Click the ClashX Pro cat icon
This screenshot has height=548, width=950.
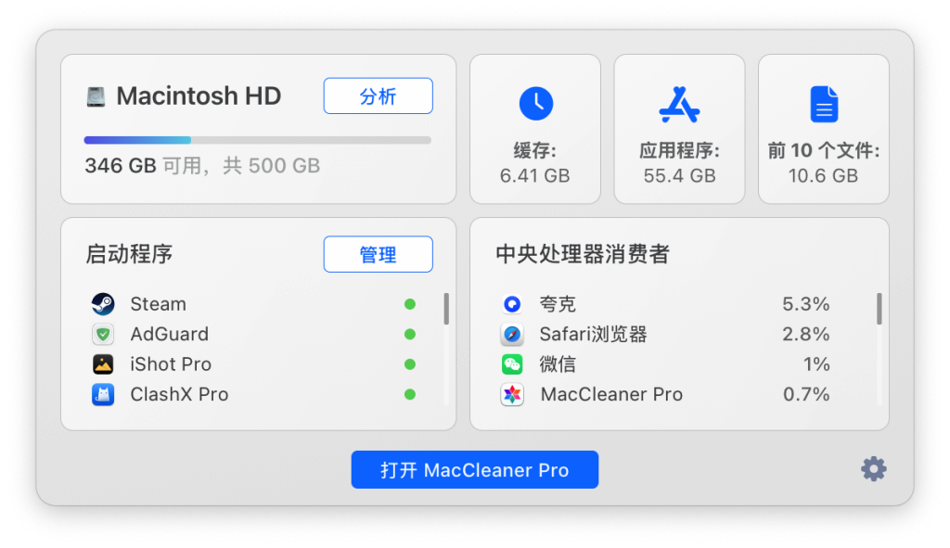[103, 394]
